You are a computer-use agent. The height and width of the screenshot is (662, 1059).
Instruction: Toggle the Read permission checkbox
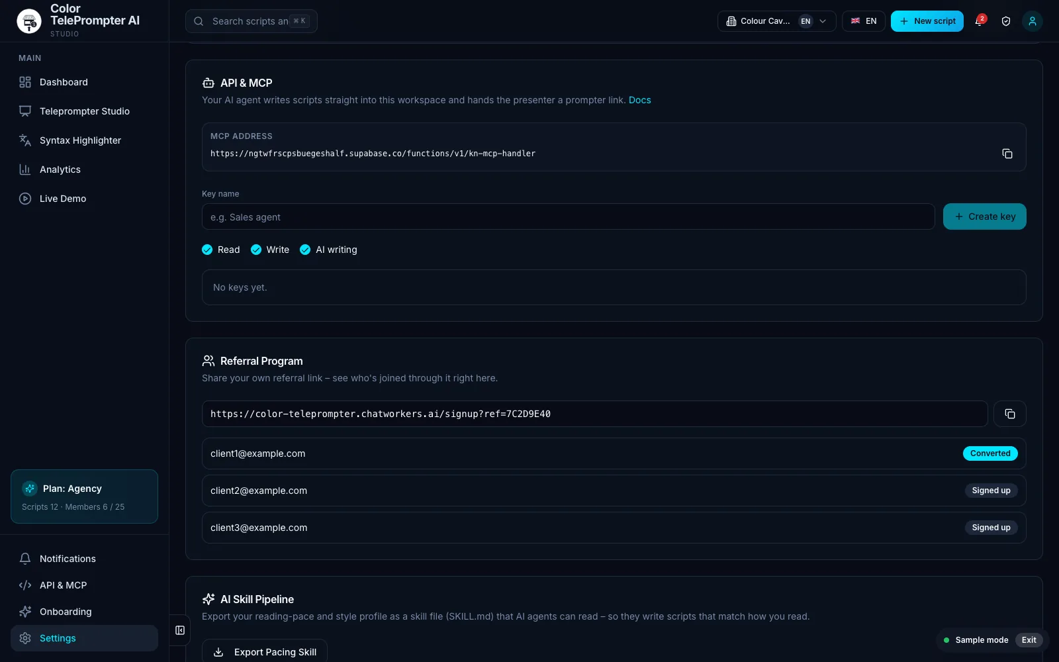click(207, 250)
